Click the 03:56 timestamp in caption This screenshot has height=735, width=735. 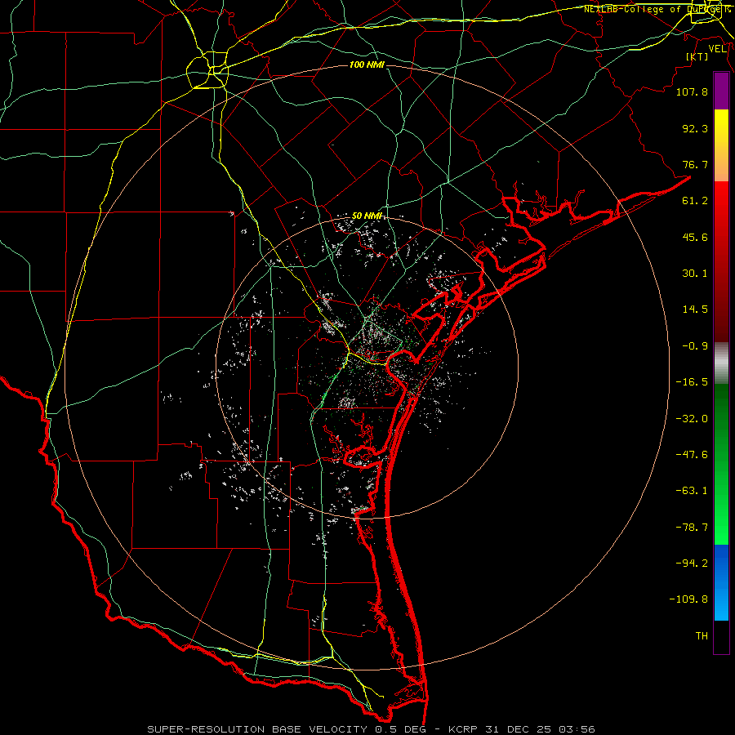(578, 729)
